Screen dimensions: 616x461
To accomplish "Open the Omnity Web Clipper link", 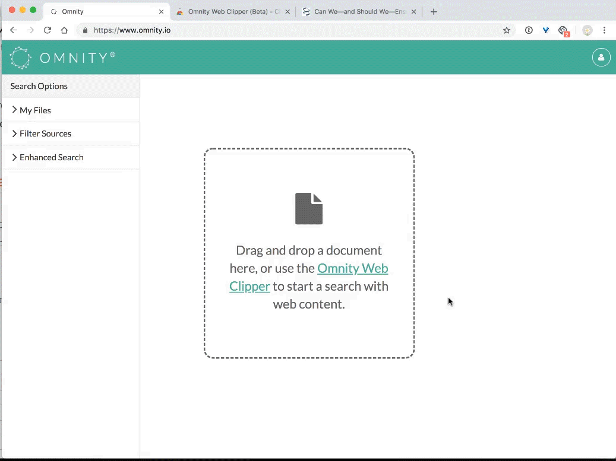I will 309,277.
